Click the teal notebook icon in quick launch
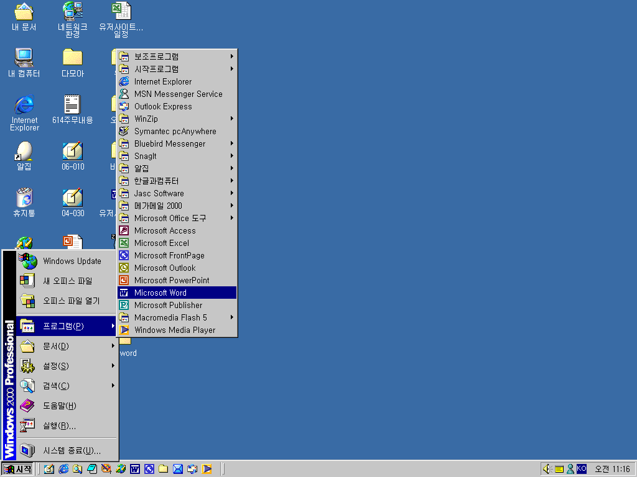 pyautogui.click(x=92, y=469)
